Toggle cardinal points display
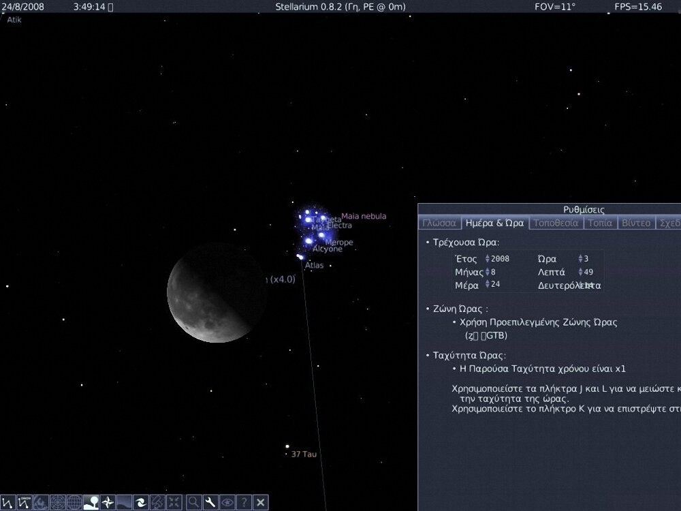Image resolution: width=681 pixels, height=511 pixels. tap(109, 502)
